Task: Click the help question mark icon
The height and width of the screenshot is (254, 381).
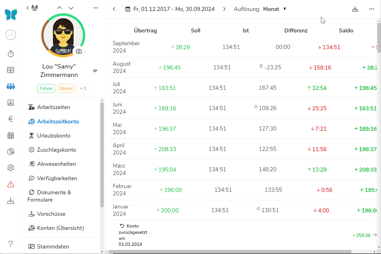Action: click(x=11, y=244)
